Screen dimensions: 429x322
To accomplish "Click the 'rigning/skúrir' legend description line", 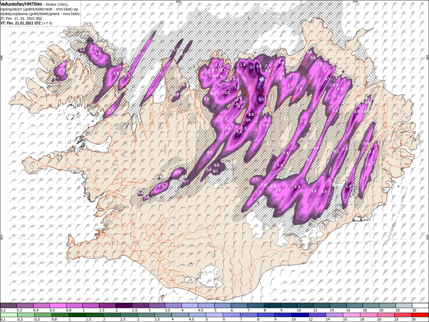I will coord(39,9).
